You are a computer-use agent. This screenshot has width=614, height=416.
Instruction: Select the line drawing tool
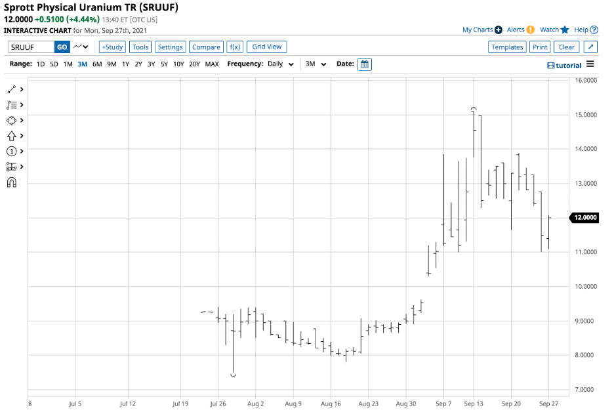(x=11, y=90)
